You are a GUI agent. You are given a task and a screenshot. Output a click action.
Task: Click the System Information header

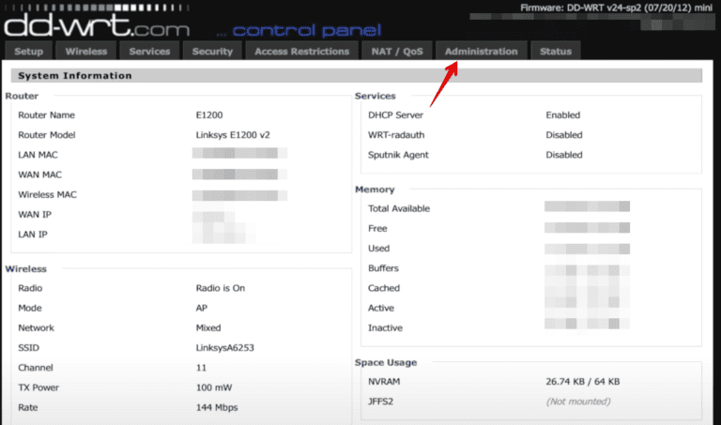(x=74, y=75)
